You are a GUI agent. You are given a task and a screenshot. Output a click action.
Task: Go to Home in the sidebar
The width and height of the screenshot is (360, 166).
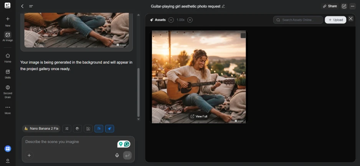tap(8, 58)
